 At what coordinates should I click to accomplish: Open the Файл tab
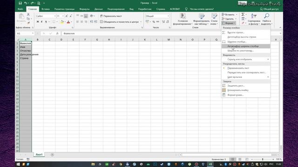point(20,9)
